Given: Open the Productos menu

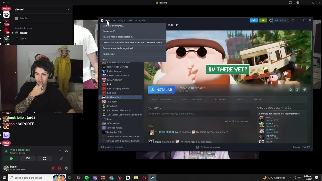Looking at the screenshot, I should point(132,20).
